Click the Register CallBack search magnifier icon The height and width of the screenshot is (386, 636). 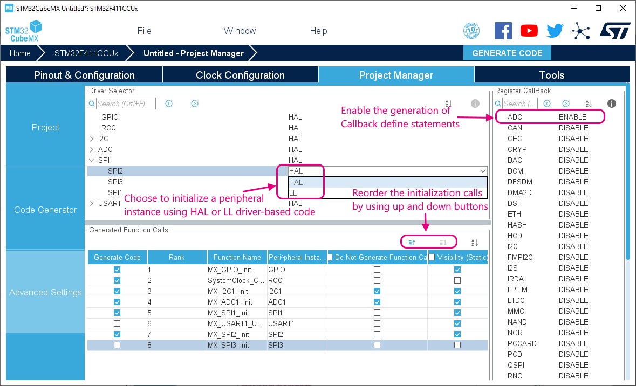[498, 104]
